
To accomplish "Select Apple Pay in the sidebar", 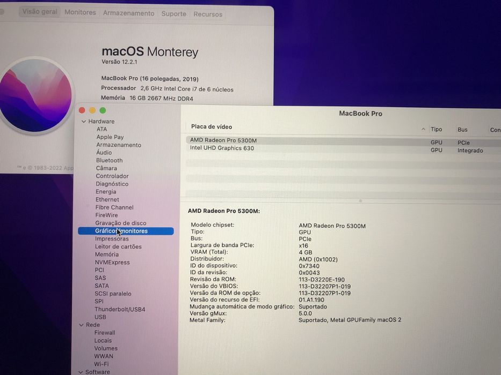I will click(110, 137).
